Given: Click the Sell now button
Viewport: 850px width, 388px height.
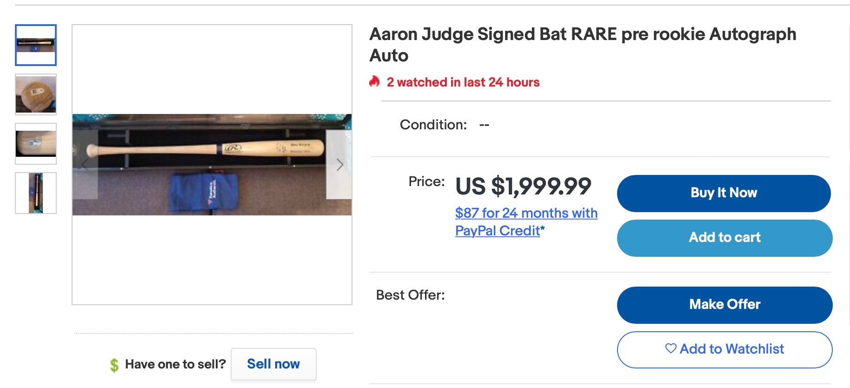Looking at the screenshot, I should point(273,364).
